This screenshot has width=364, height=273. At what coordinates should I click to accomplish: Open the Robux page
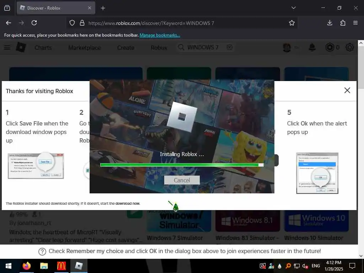pos(159,48)
